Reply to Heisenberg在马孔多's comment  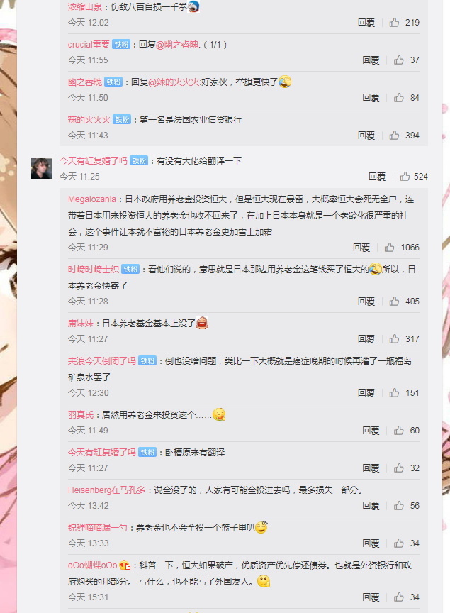pyautogui.click(x=371, y=505)
